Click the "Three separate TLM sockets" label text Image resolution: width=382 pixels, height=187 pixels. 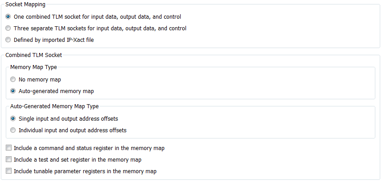pyautogui.click(x=100, y=28)
